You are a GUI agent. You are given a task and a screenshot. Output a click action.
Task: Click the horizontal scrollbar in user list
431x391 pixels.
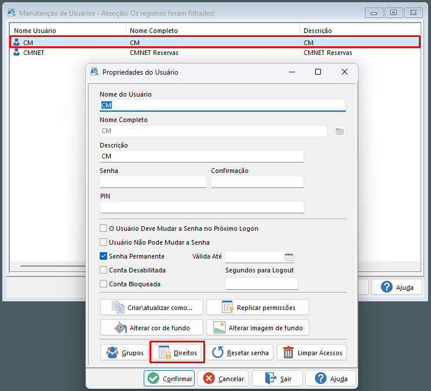[53, 266]
